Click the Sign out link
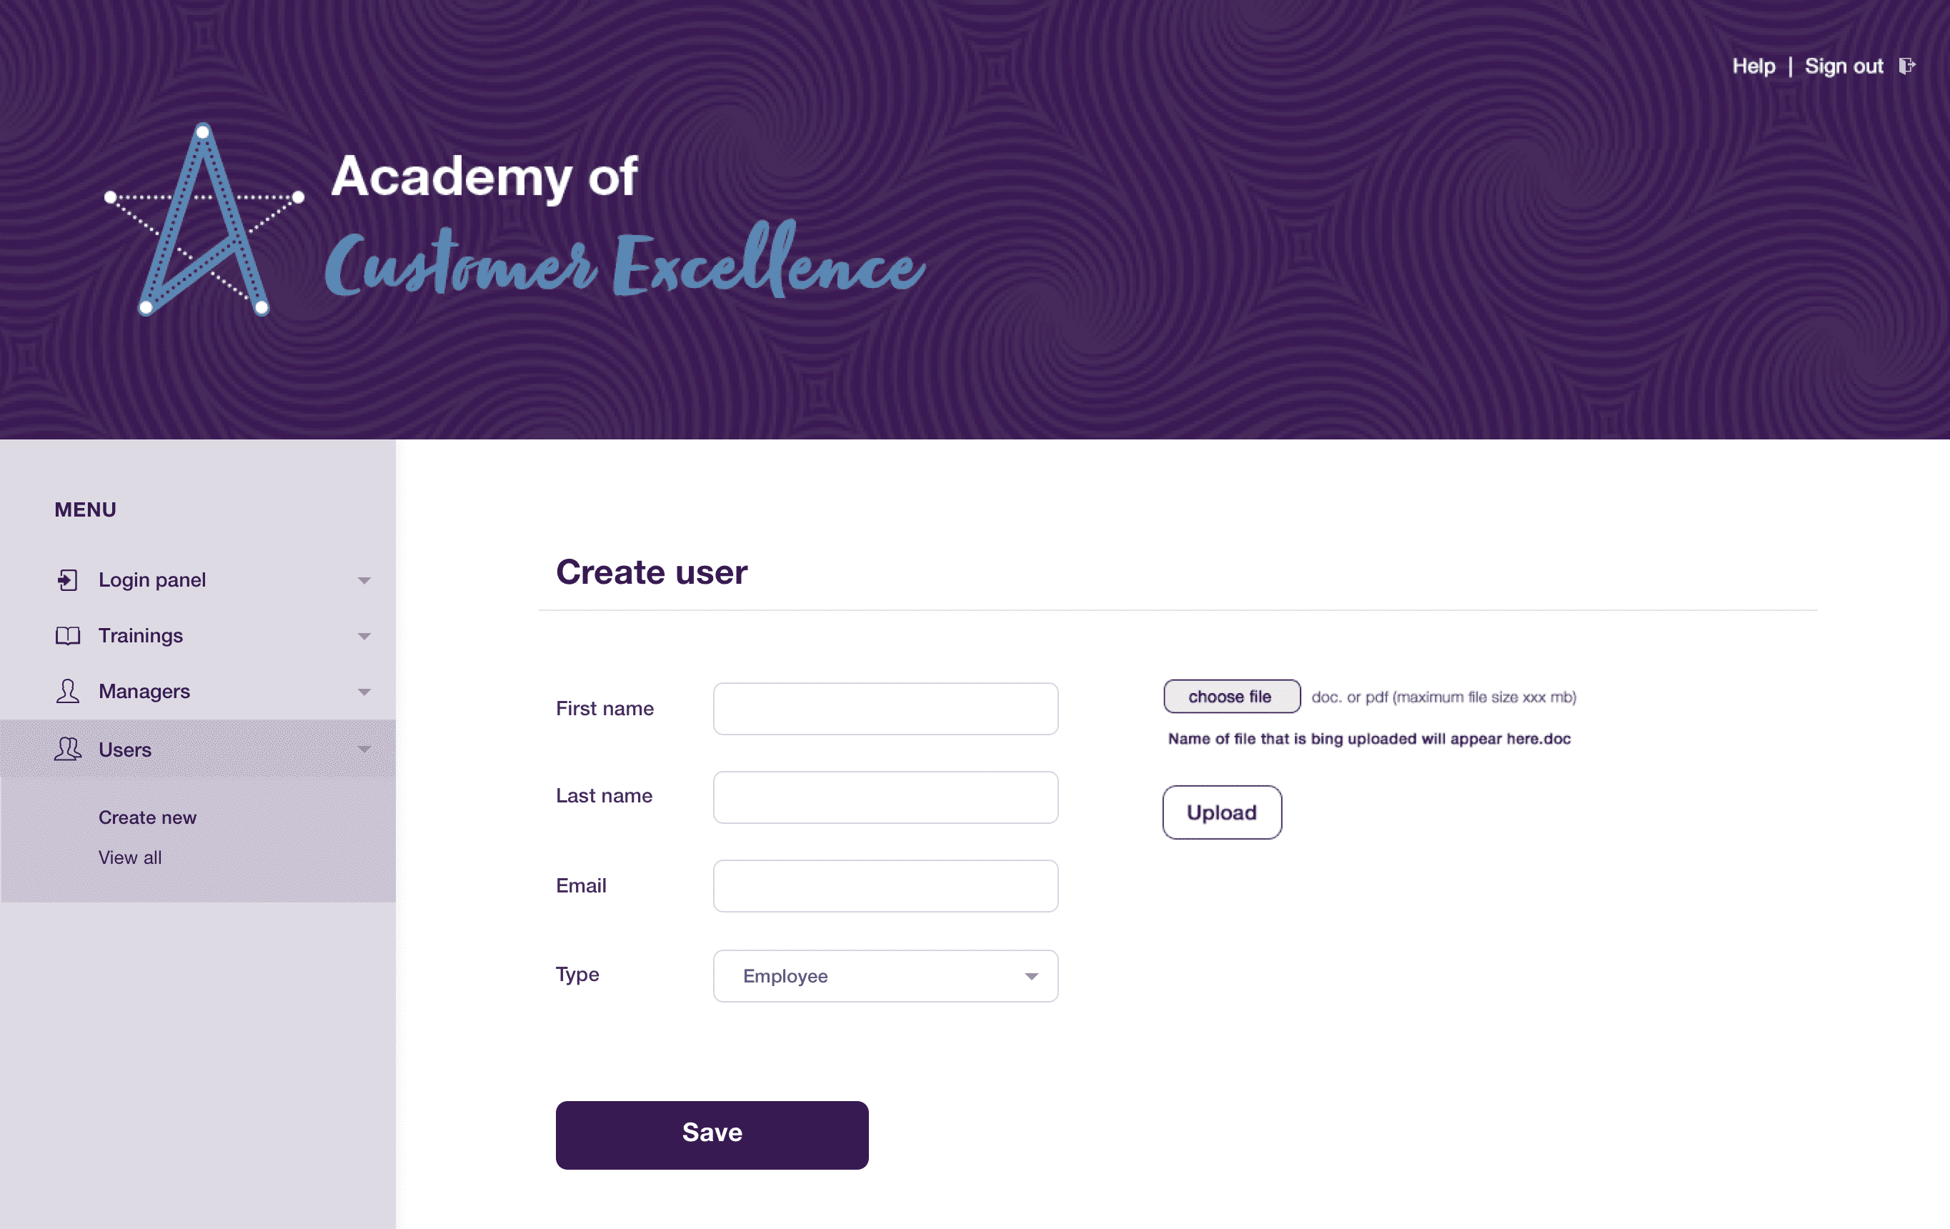The width and height of the screenshot is (1950, 1229). tap(1844, 66)
